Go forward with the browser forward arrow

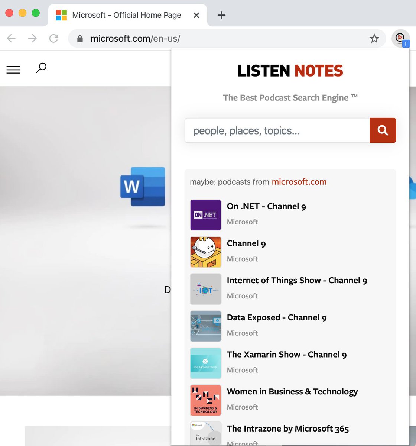point(33,38)
